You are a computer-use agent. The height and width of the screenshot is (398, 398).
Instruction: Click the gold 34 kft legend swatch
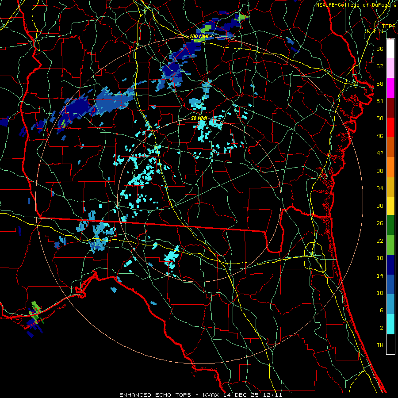(x=390, y=187)
